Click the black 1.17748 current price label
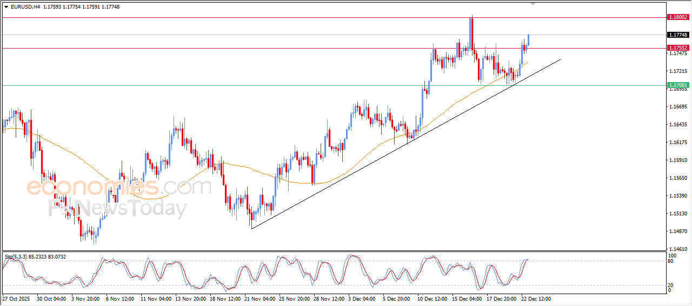 point(678,35)
